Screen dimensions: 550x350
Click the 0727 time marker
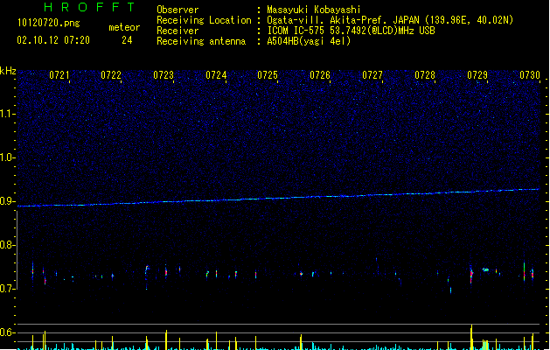(372, 75)
